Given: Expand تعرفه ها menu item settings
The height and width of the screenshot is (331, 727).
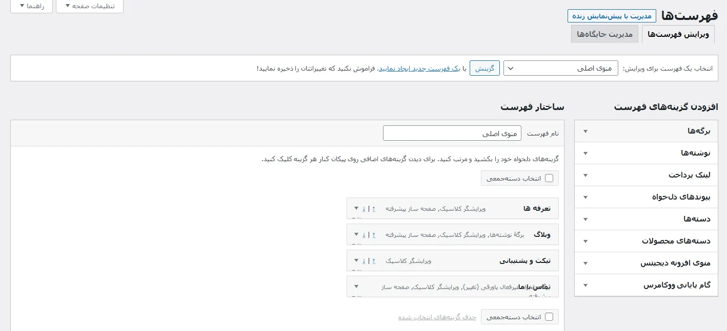Looking at the screenshot, I should pos(356,208).
